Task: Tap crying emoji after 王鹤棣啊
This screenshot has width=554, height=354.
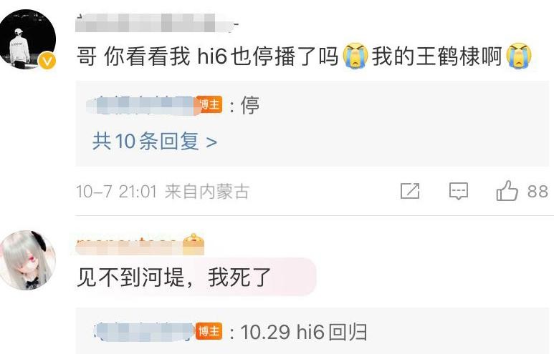Action: point(518,56)
